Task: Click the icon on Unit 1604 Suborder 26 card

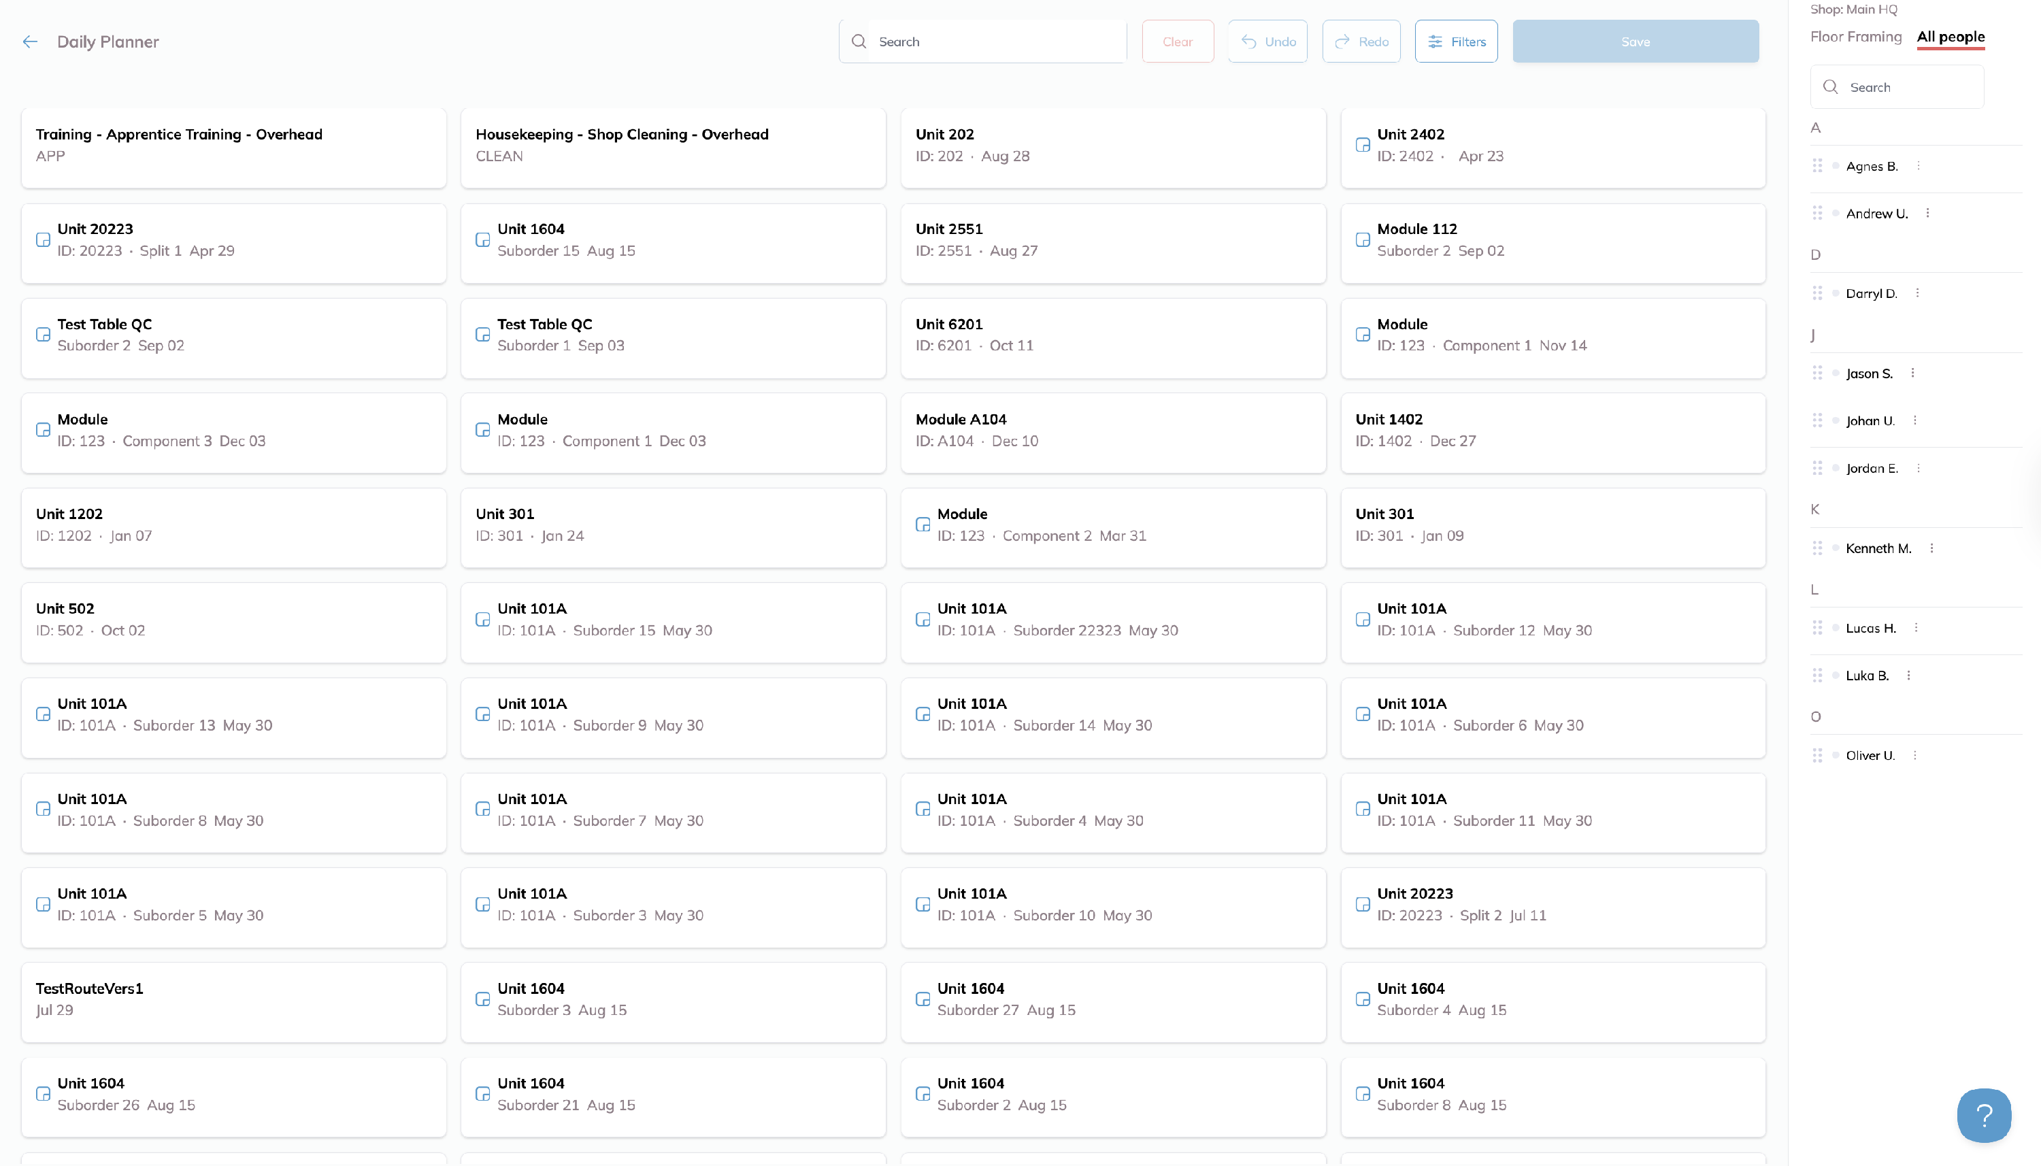Action: pos(44,1094)
